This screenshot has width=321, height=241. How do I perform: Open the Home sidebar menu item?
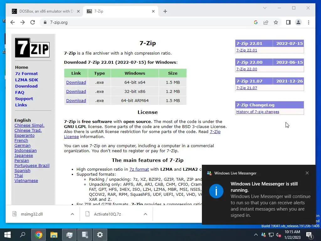coord(22,67)
